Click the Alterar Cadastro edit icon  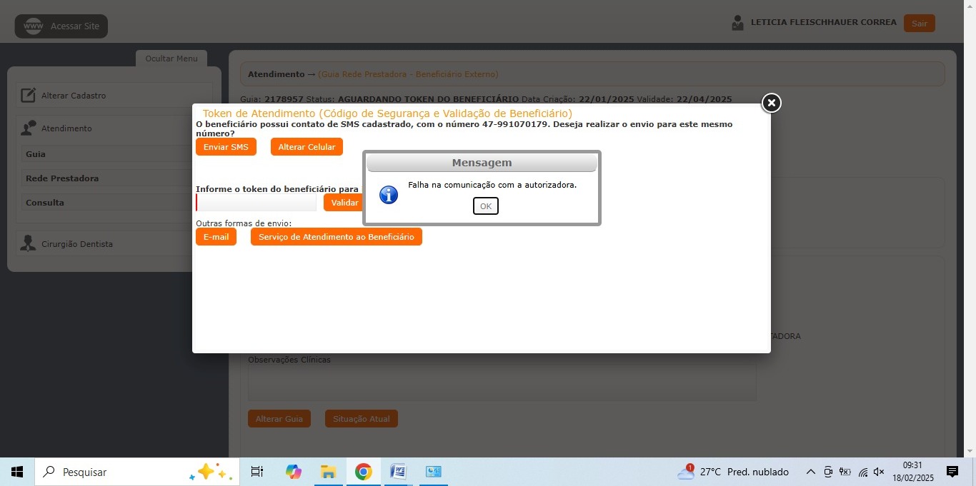click(28, 95)
